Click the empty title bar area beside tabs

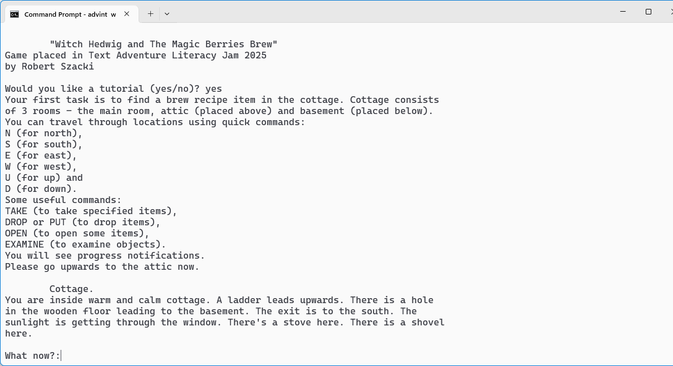390,12
